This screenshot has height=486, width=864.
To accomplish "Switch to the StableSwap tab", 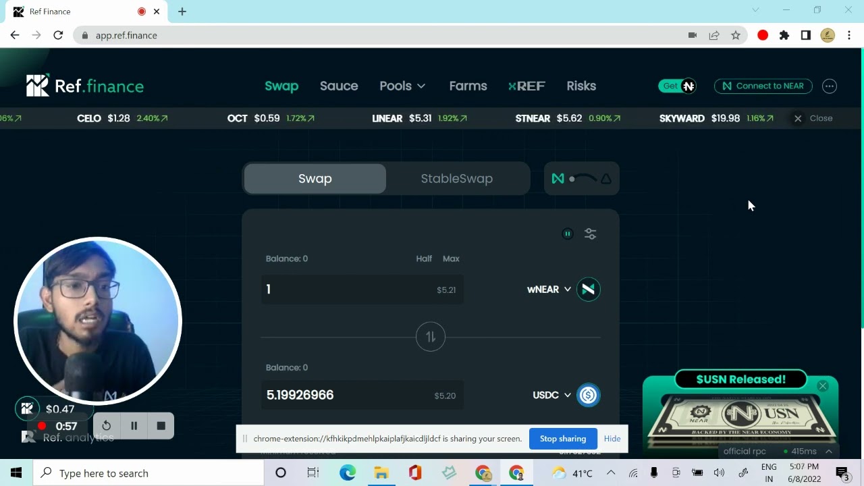I will (457, 178).
